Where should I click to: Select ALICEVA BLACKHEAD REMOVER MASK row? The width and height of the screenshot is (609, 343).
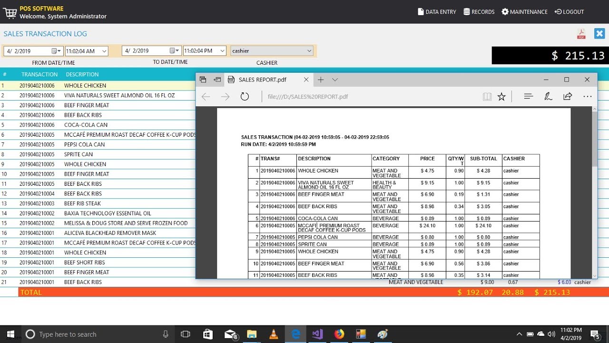tap(98, 233)
